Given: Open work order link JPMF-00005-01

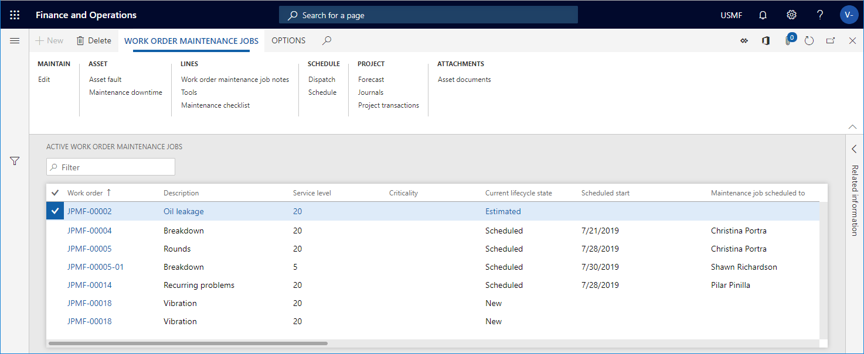Looking at the screenshot, I should pyautogui.click(x=96, y=267).
